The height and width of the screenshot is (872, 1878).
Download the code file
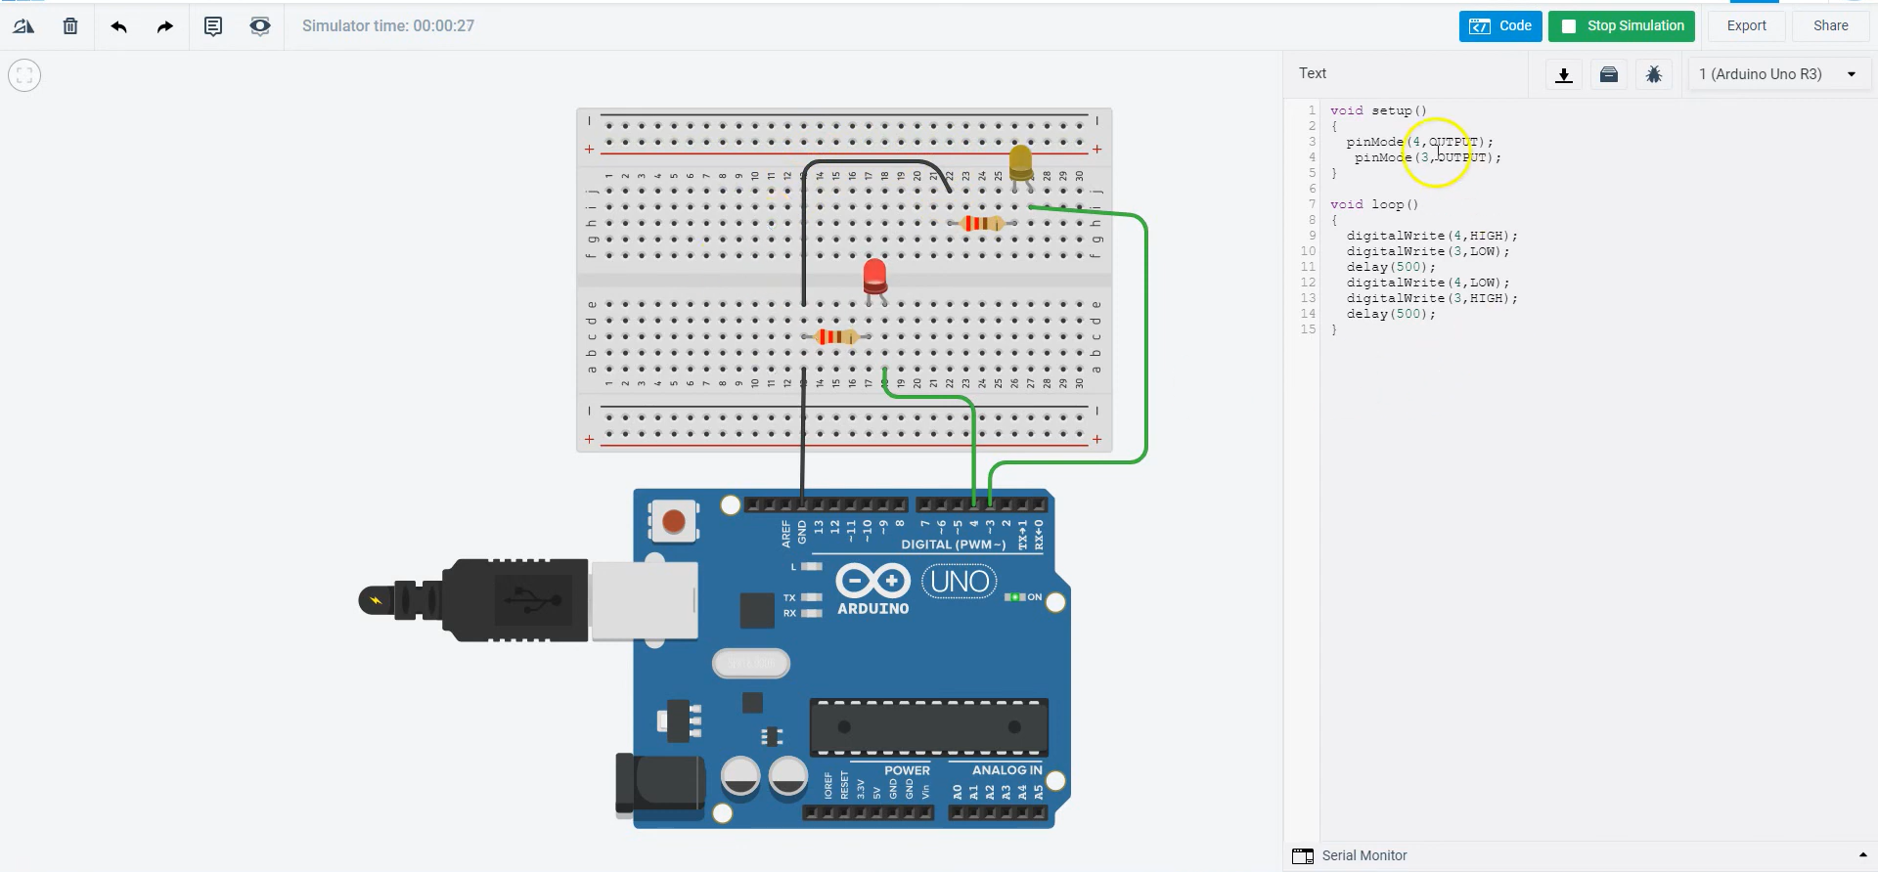1564,74
